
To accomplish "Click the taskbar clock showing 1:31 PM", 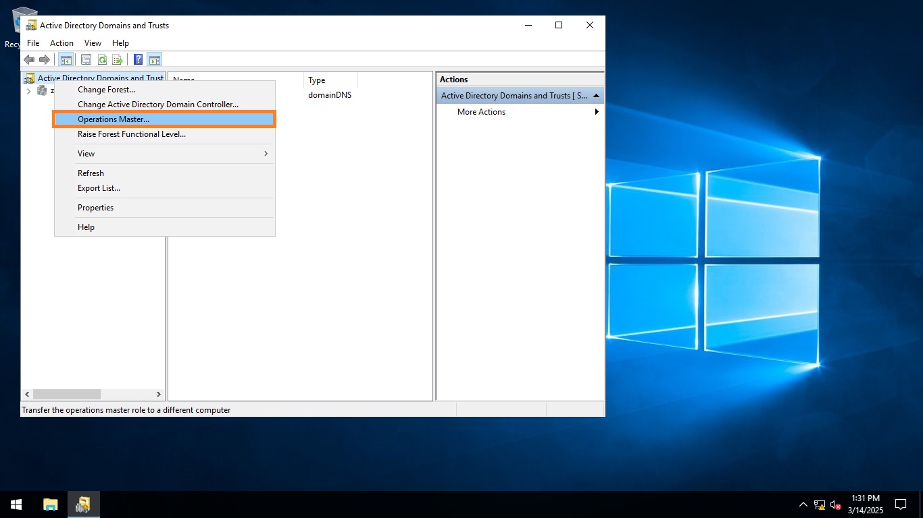I will (865, 504).
